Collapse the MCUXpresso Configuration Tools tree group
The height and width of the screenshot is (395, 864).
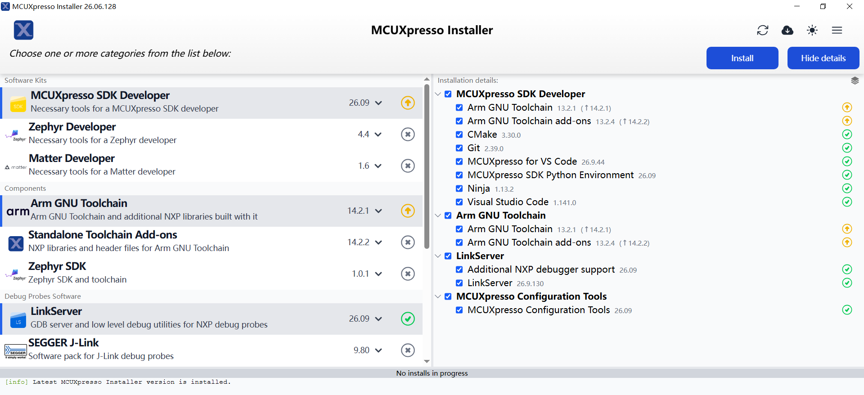pyautogui.click(x=438, y=296)
